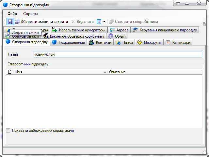
Task: Open the Справка menu
Action: (x=31, y=14)
